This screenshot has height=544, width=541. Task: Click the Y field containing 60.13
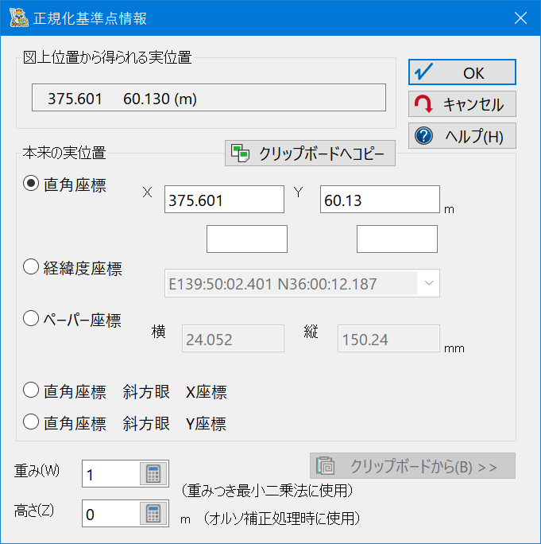380,199
